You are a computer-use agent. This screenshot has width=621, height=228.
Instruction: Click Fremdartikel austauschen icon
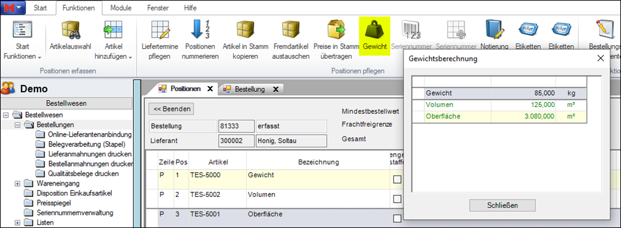coord(290,30)
